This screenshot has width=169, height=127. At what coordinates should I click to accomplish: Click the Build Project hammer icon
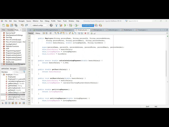coord(56,25)
